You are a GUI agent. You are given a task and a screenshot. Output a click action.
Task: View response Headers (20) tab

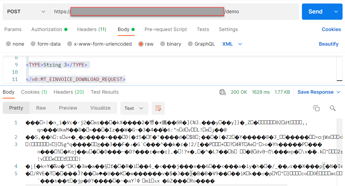(69, 92)
